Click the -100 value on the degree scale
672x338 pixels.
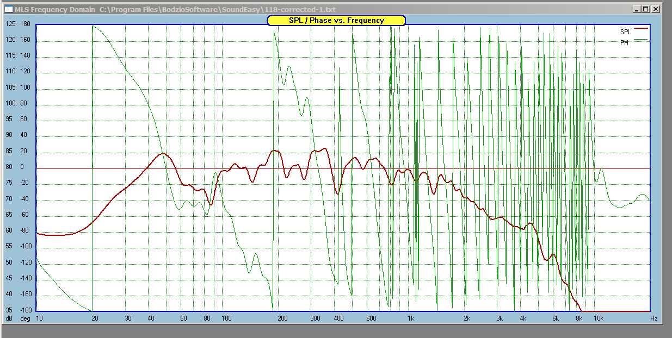pos(25,247)
